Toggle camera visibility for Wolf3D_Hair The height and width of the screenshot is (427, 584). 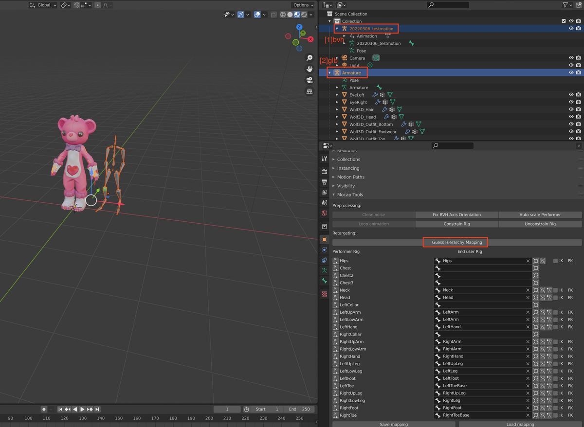[579, 109]
